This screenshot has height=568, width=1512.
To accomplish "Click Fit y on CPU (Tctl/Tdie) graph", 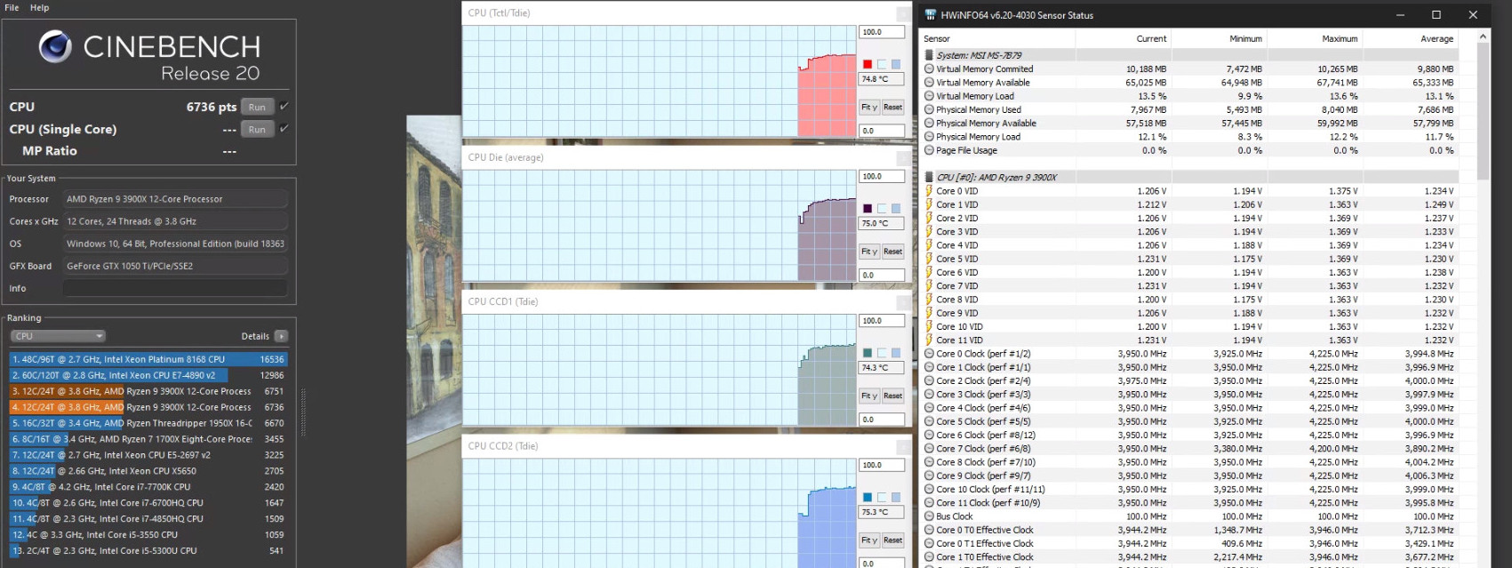I will tap(869, 107).
